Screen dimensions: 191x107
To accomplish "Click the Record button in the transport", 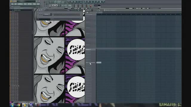I will [59, 5].
